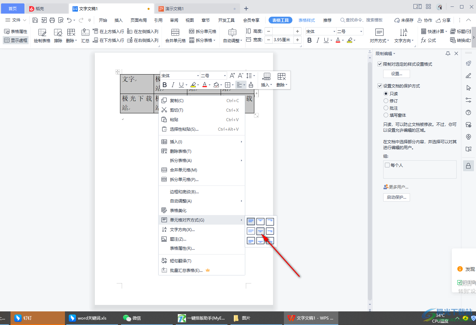Insert row above (在上方插入行)

coord(108,31)
